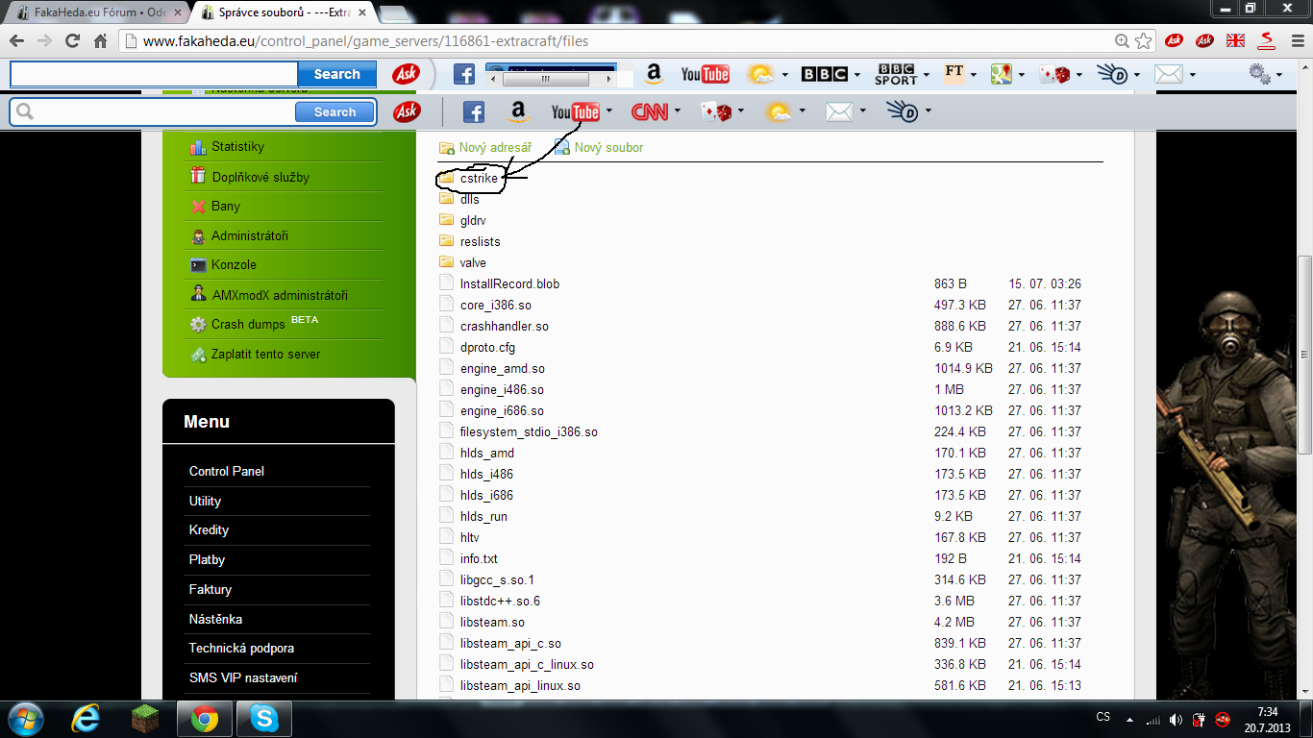This screenshot has width=1313, height=738.
Task: Expand the BBC toolbar dropdown arrow
Action: tap(855, 75)
